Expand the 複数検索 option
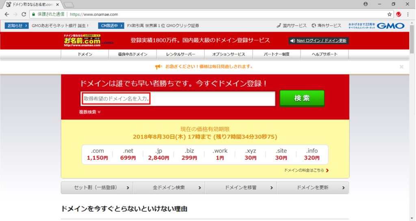Viewport: 416px width, 221px height. pyautogui.click(x=90, y=112)
